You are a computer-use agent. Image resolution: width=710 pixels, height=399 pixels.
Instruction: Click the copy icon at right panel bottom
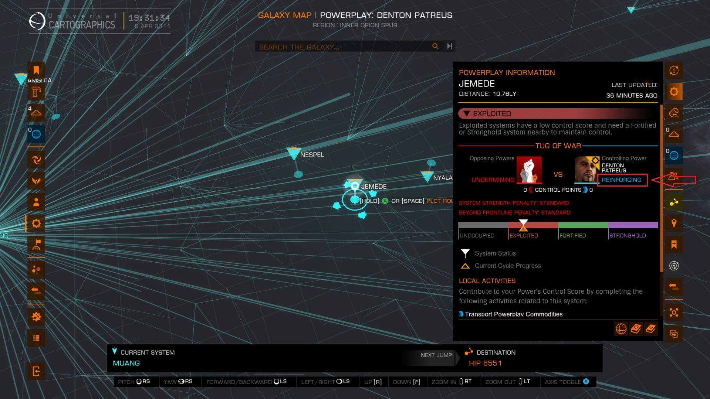[674, 334]
